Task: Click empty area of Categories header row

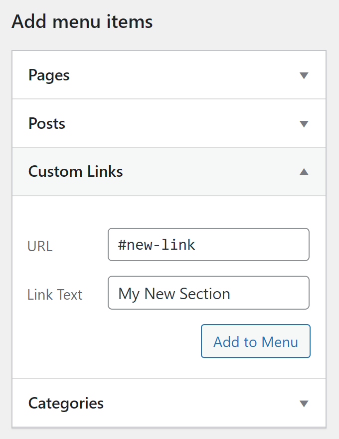Action: 199,403
